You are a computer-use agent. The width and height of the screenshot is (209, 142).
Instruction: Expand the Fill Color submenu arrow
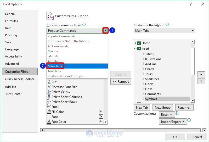[101, 111]
